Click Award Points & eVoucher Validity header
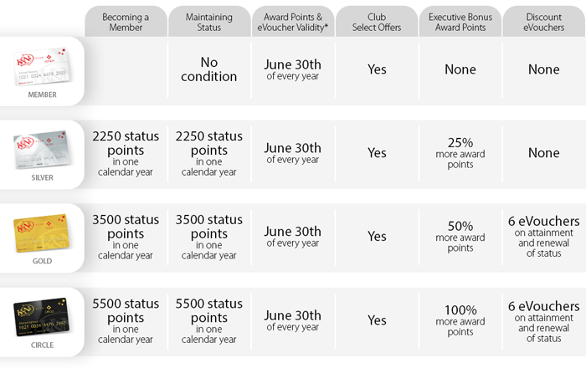 point(292,23)
